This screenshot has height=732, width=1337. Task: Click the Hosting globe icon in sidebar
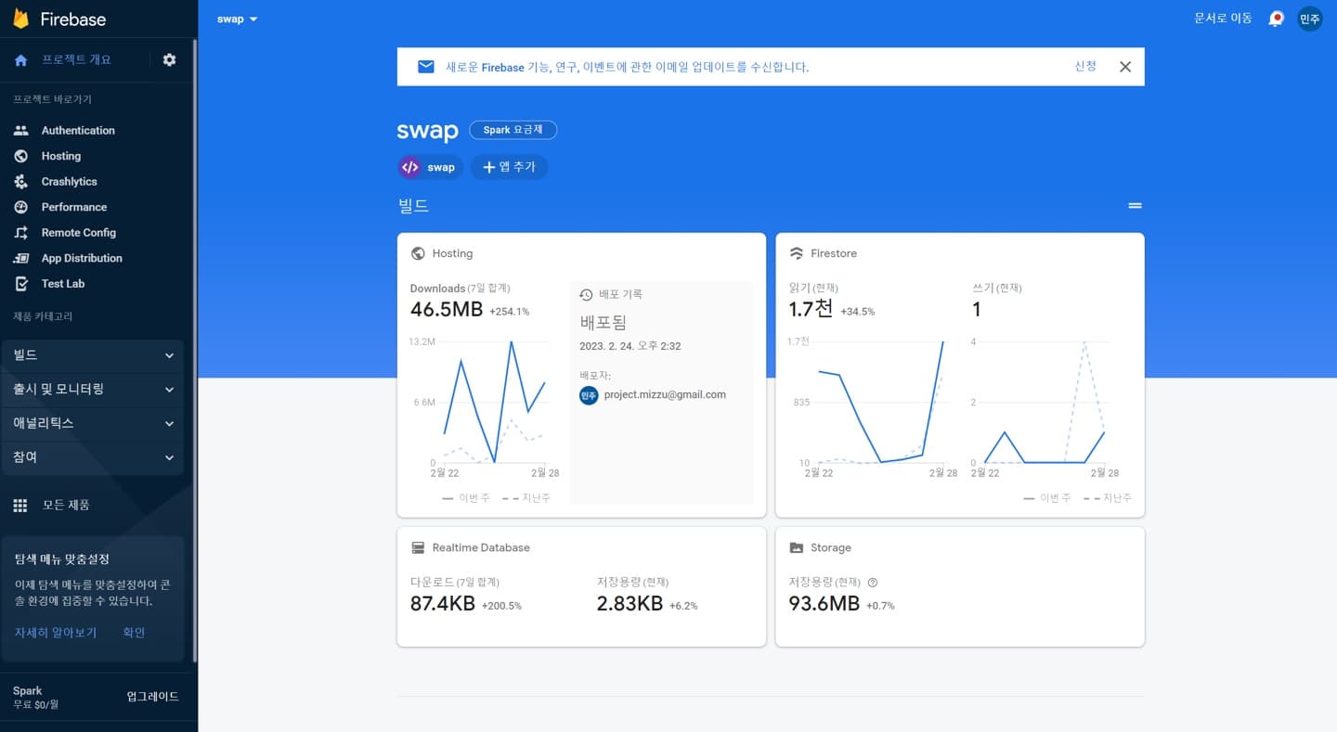(x=21, y=156)
